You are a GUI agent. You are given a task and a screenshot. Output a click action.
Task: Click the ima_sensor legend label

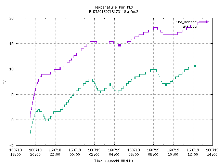pyautogui.click(x=186, y=22)
